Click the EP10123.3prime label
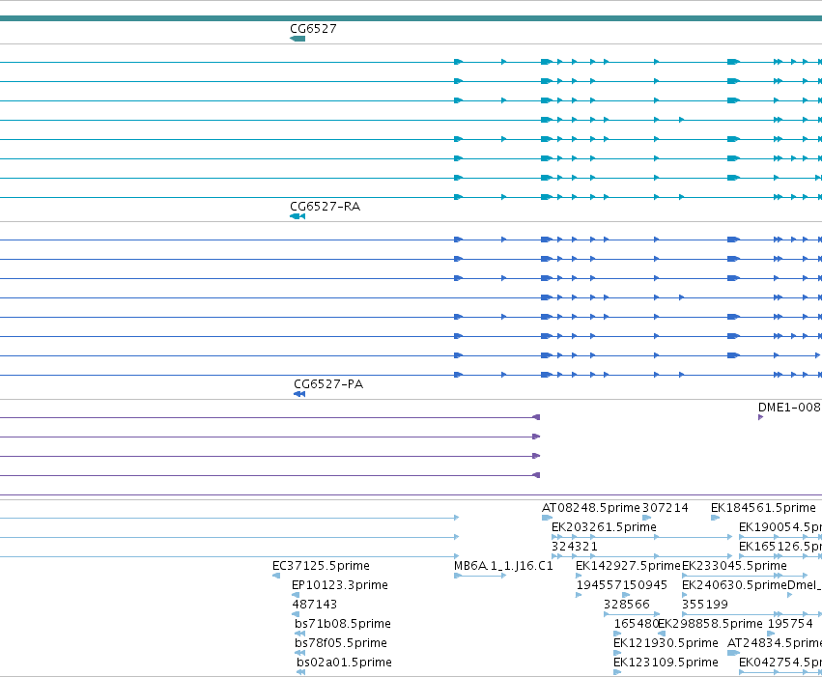The width and height of the screenshot is (822, 677). click(340, 585)
